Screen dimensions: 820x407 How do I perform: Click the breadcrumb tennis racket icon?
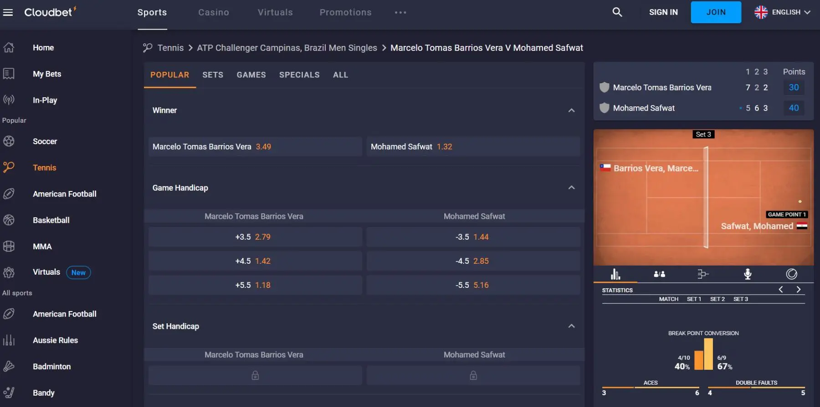(148, 47)
